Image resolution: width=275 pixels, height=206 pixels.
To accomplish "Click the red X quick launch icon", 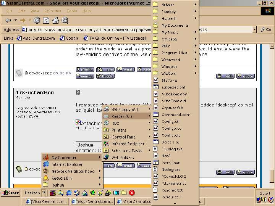I will [x=132, y=193].
